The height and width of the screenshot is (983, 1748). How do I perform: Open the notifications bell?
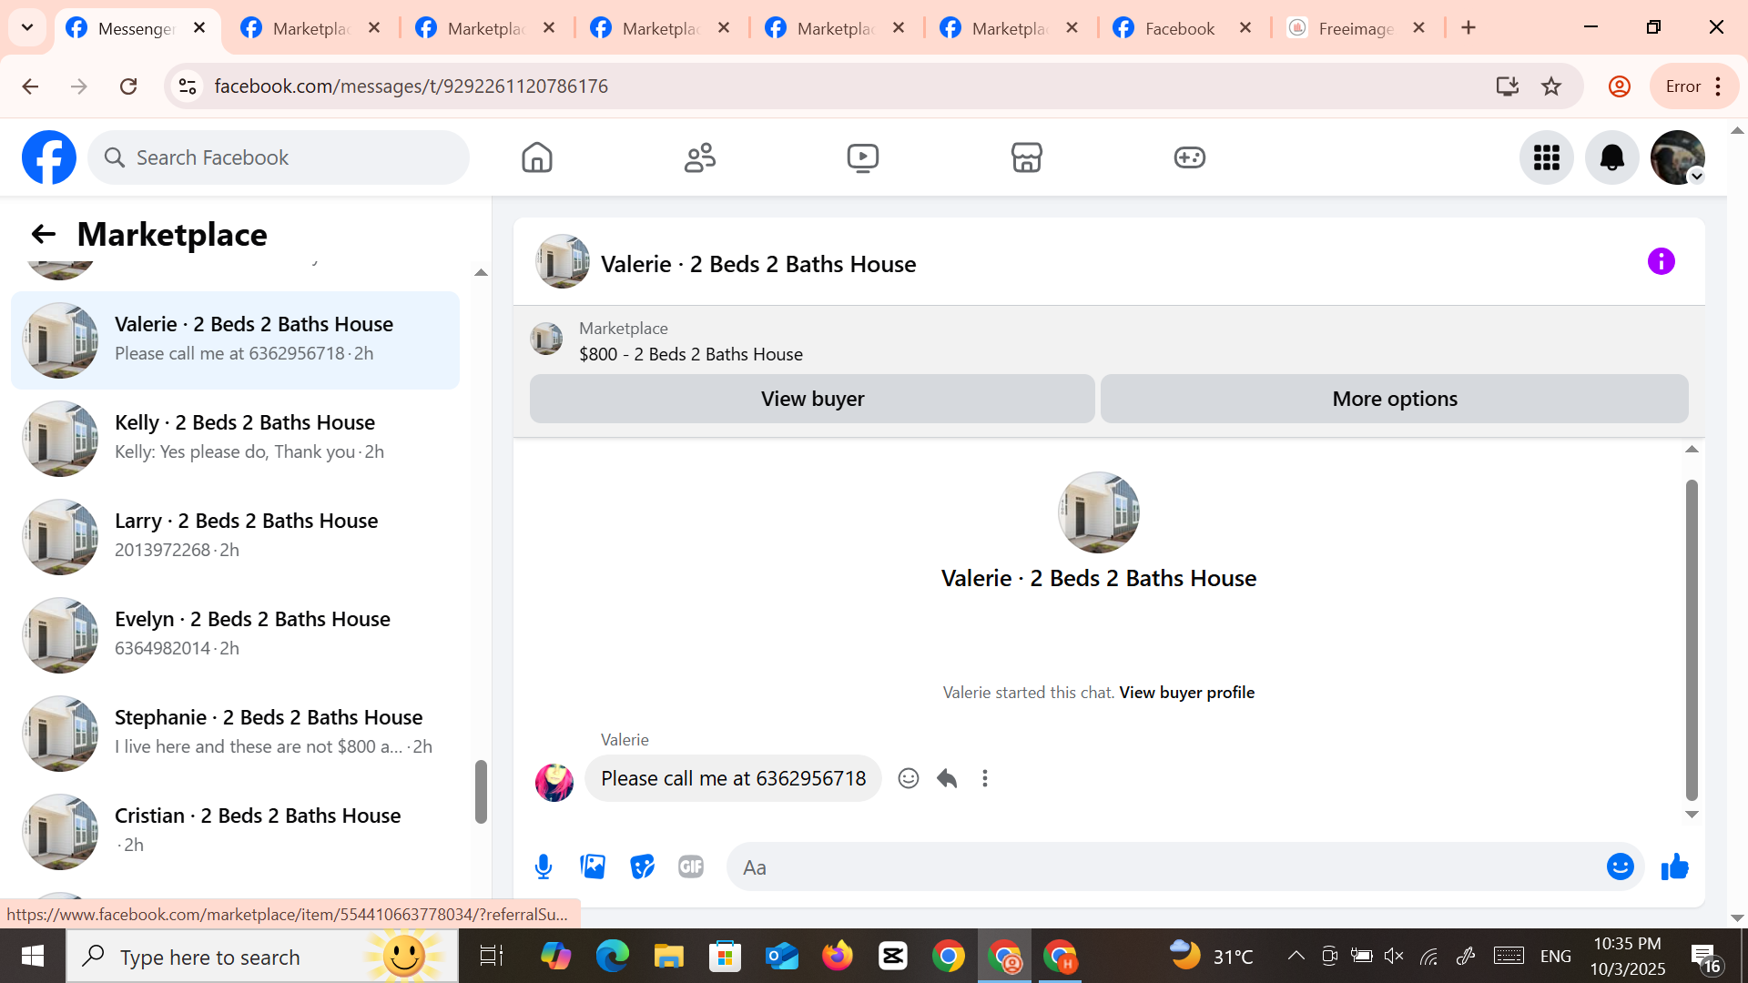tap(1612, 157)
